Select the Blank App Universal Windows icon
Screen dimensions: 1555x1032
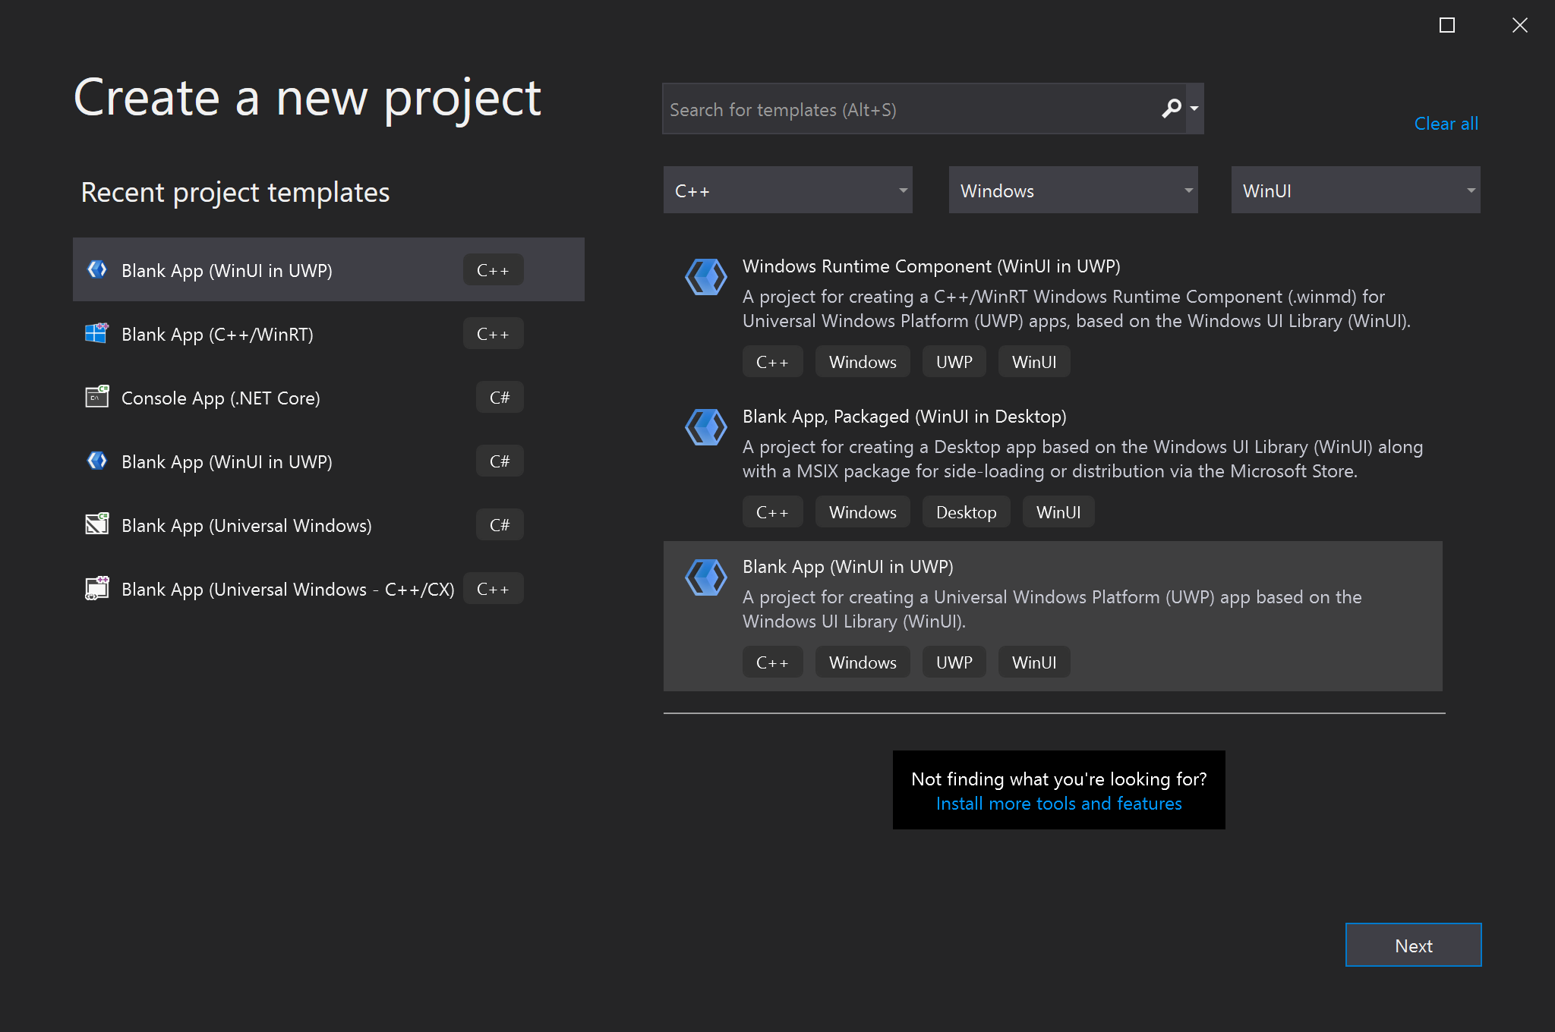[x=98, y=525]
